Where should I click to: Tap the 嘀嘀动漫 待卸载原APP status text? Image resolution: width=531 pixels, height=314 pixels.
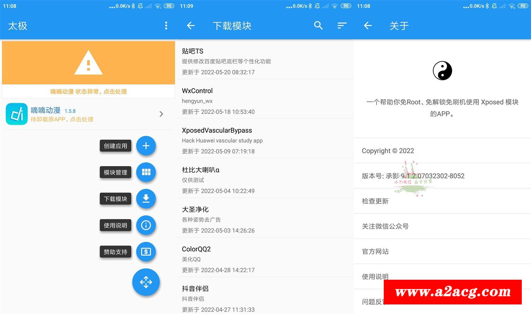coord(62,120)
